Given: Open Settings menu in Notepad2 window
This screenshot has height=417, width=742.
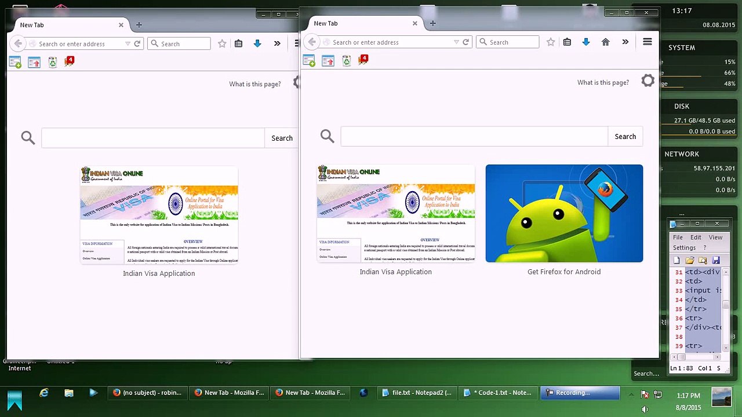Looking at the screenshot, I should click(x=684, y=248).
